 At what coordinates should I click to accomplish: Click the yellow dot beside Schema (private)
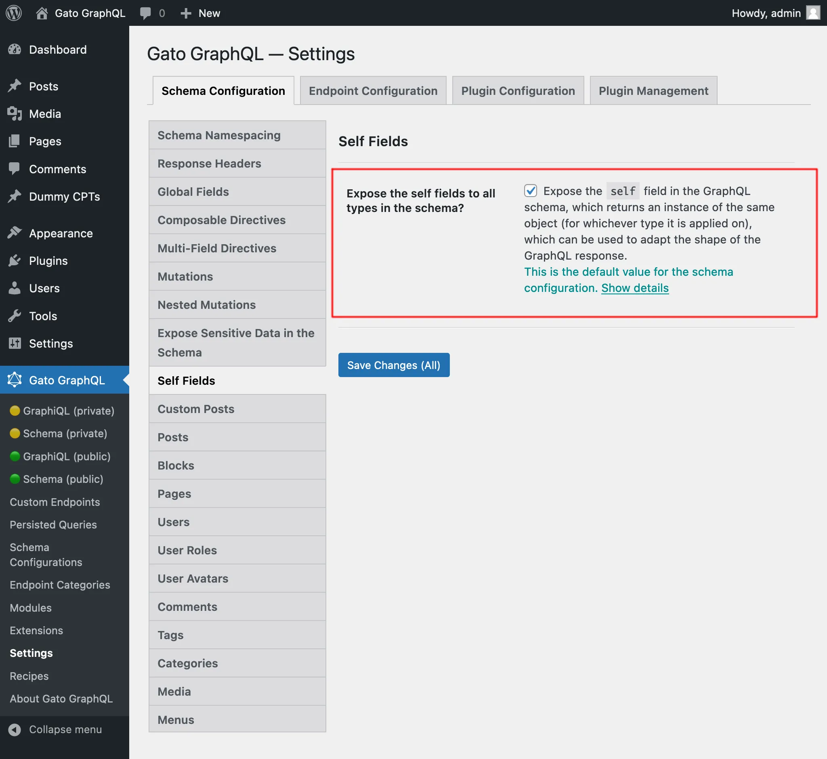click(x=15, y=433)
